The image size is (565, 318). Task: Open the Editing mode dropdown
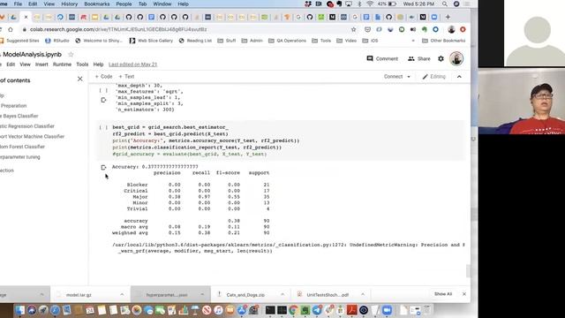coord(434,77)
